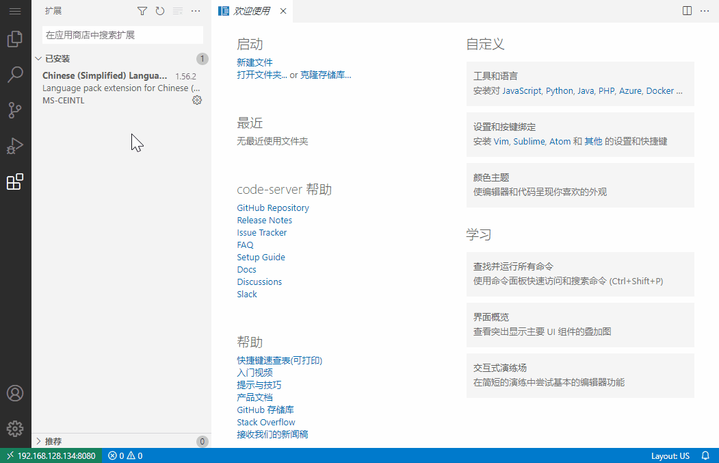
Task: Refresh the extensions list
Action: (x=161, y=11)
